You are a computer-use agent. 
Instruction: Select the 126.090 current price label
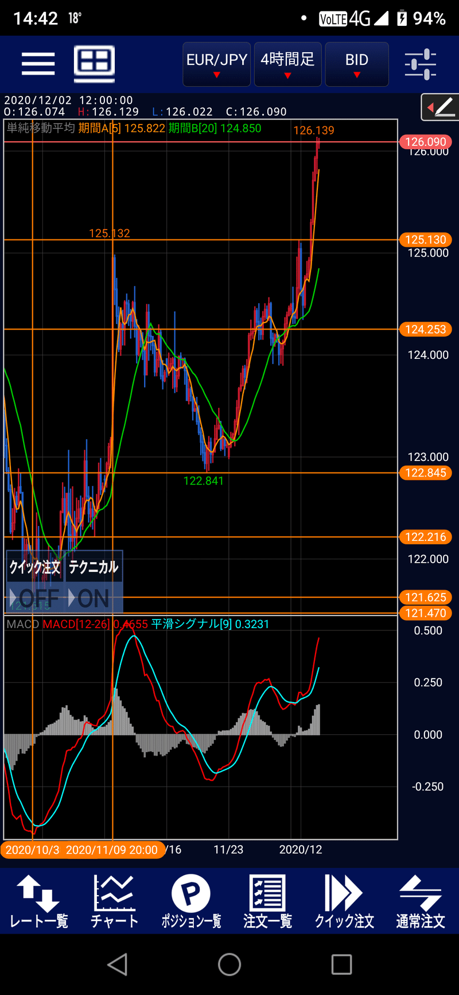pyautogui.click(x=426, y=142)
